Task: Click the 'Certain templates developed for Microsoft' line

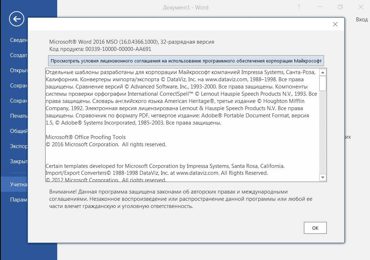Action: point(165,166)
